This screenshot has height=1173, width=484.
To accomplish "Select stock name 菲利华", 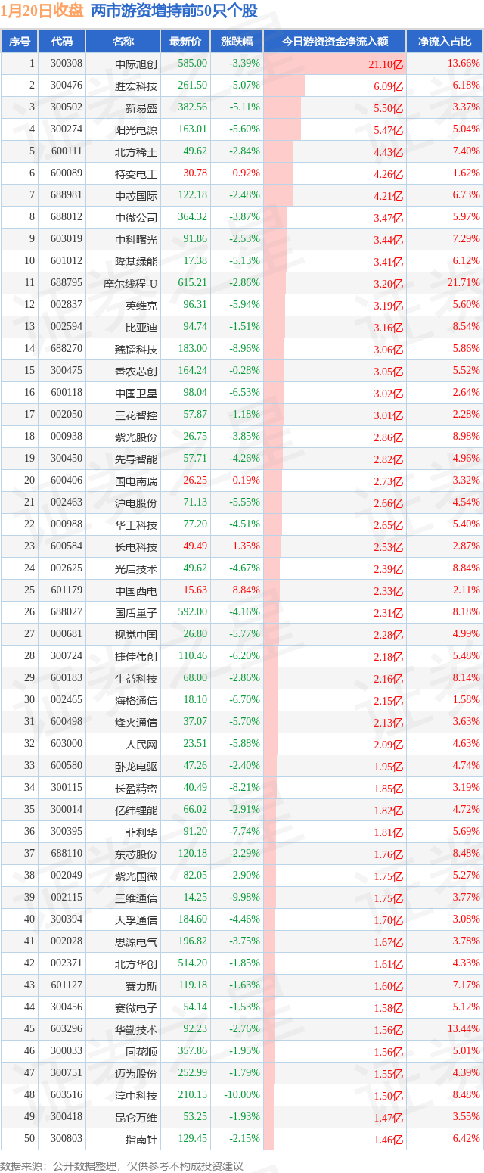I will (x=141, y=832).
